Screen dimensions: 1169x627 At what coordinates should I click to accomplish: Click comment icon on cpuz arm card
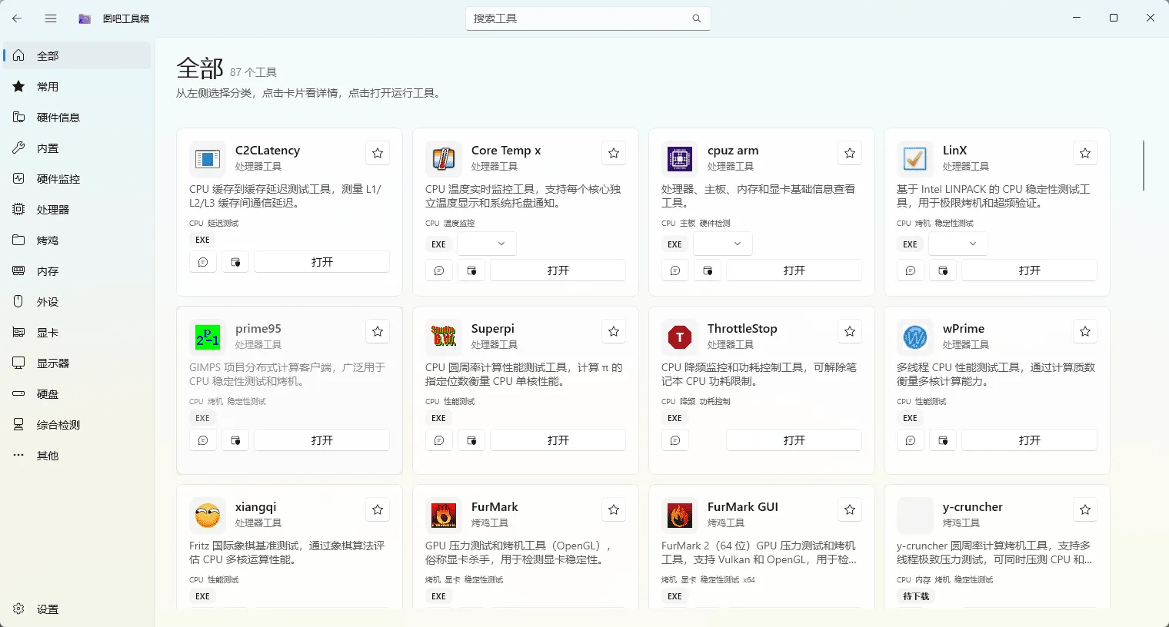[675, 270]
